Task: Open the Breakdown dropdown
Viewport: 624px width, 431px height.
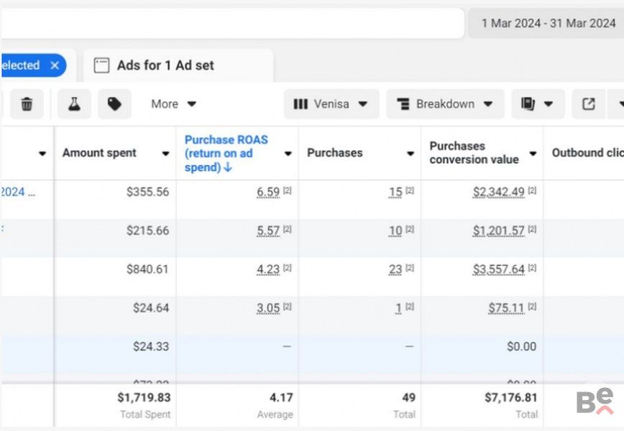Action: tap(445, 104)
